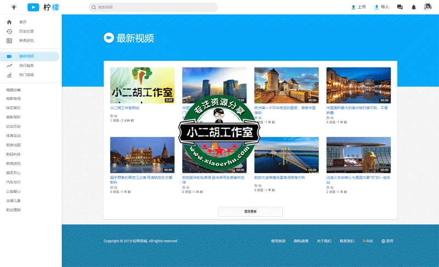This screenshot has height=267, width=439.
Task: Click the 首页 home icon in sidebar
Action: (9, 22)
